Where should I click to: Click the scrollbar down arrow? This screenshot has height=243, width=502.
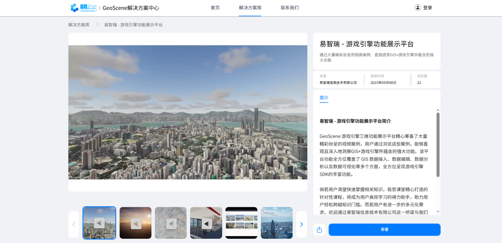click(x=438, y=212)
